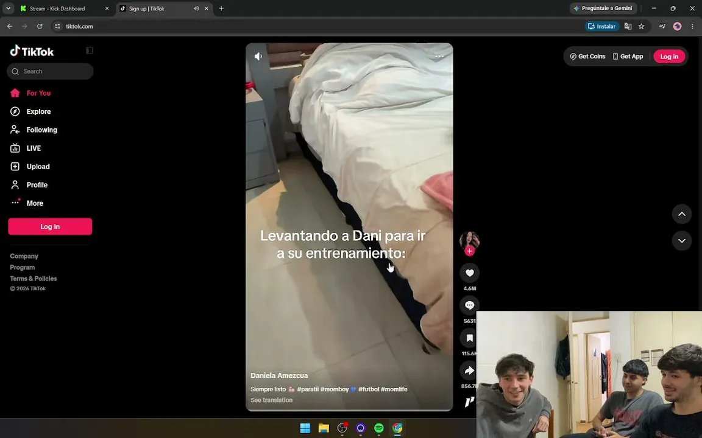Click the Instalar app button
The width and height of the screenshot is (702, 438).
[601, 26]
